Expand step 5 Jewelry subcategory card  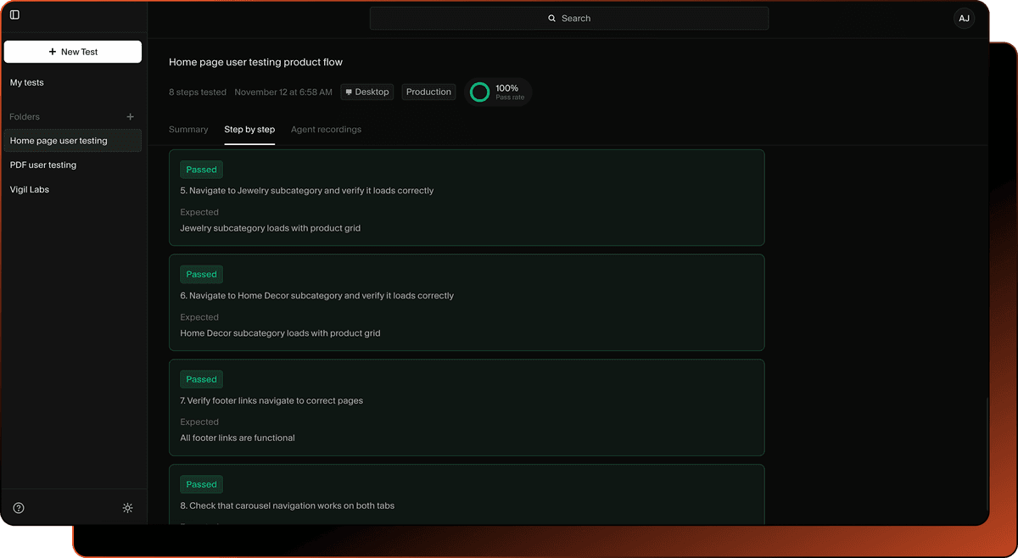click(x=467, y=198)
